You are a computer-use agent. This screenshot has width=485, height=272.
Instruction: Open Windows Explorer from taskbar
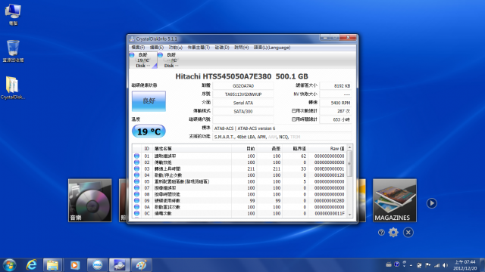[52, 265]
